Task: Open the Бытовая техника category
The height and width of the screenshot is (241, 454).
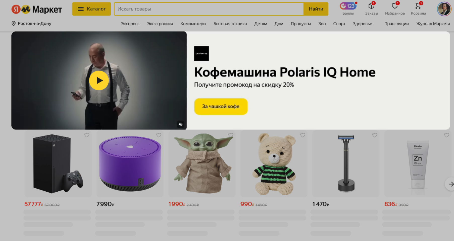Action: pyautogui.click(x=230, y=24)
